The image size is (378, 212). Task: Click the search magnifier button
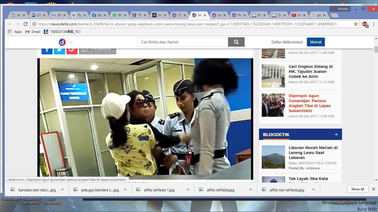(236, 42)
